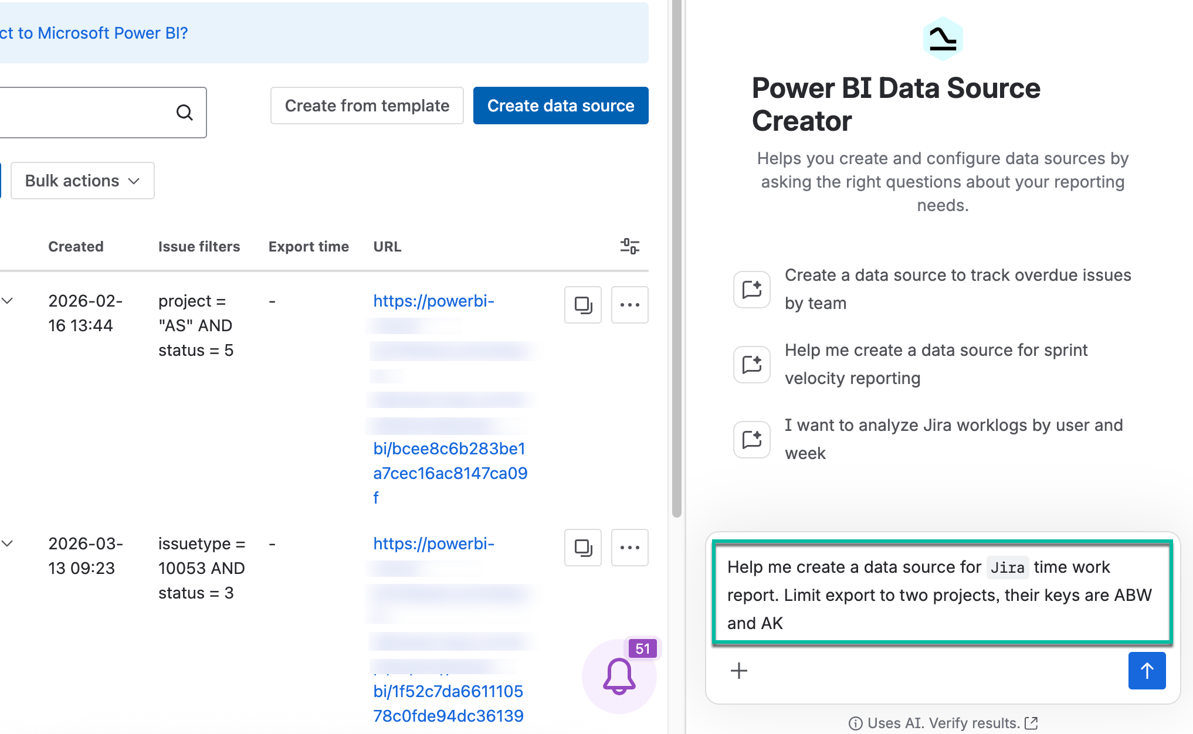This screenshot has height=734, width=1193.
Task: Click Create from template
Action: click(x=367, y=106)
